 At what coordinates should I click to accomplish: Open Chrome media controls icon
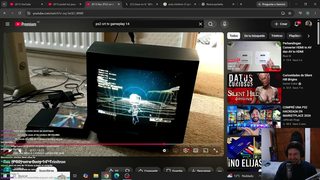click(x=300, y=13)
